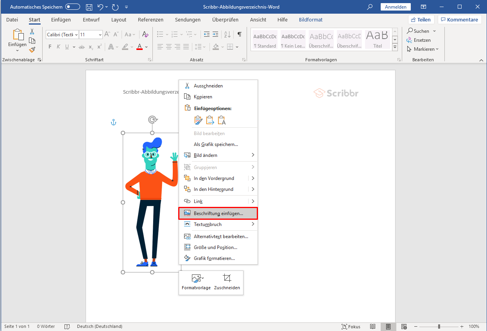The image size is (487, 331).
Task: Click the rotate handle above the image
Action: click(152, 119)
